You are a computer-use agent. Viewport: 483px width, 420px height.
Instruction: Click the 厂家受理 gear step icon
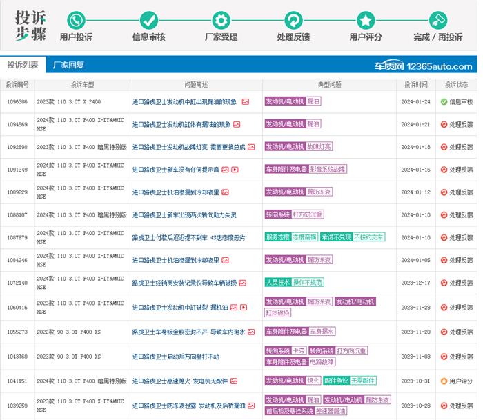[221, 20]
